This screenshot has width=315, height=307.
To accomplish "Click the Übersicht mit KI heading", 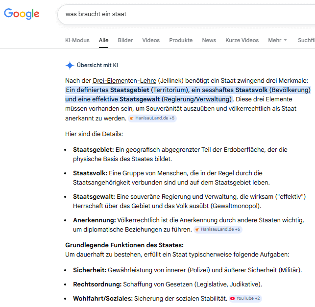I will tap(97, 65).
